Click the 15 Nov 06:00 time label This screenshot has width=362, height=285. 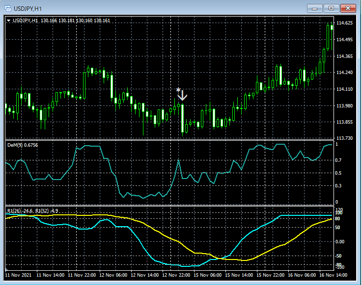tap(207, 275)
